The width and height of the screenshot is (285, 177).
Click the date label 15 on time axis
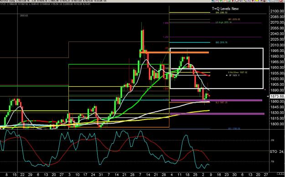(15, 175)
